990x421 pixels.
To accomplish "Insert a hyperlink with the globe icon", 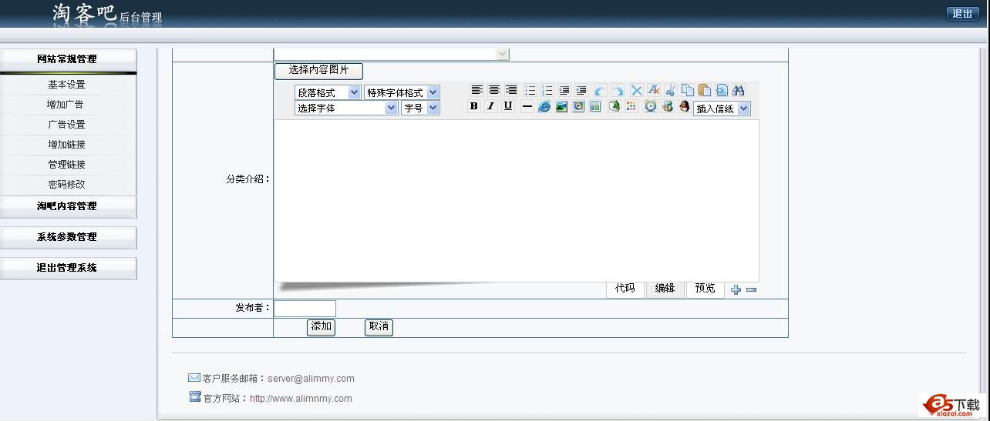I will coord(544,107).
